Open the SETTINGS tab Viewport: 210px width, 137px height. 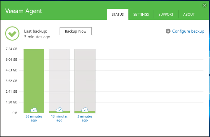[x=141, y=15]
